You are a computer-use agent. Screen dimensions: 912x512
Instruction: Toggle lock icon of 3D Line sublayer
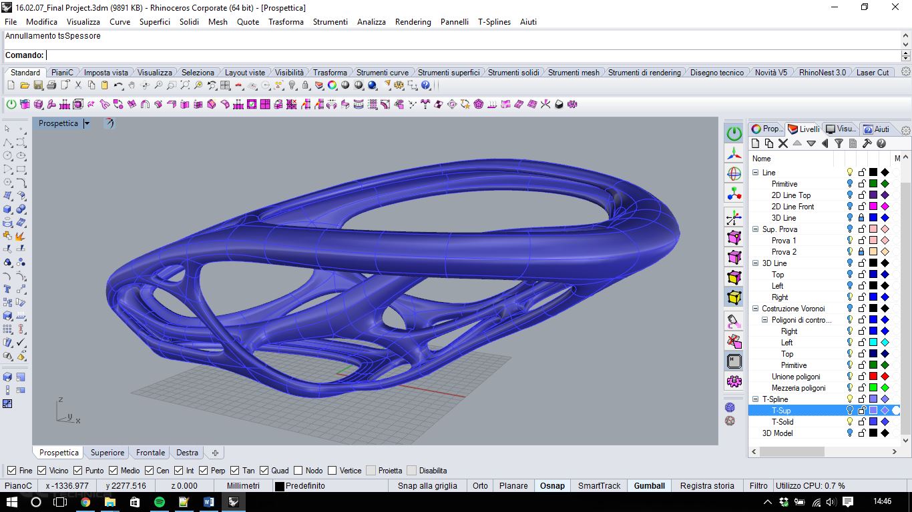[x=861, y=218]
